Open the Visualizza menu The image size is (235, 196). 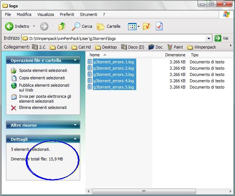46,14
